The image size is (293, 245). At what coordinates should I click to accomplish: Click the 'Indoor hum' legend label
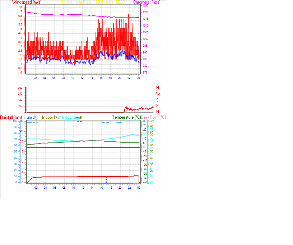coord(52,117)
